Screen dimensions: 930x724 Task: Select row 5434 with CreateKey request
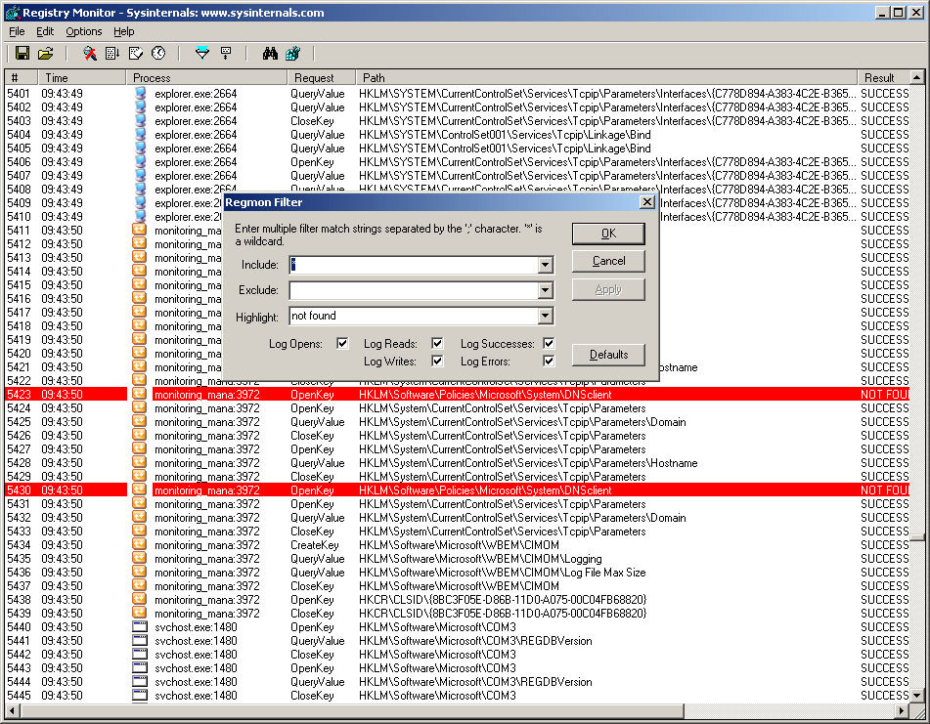[457, 545]
